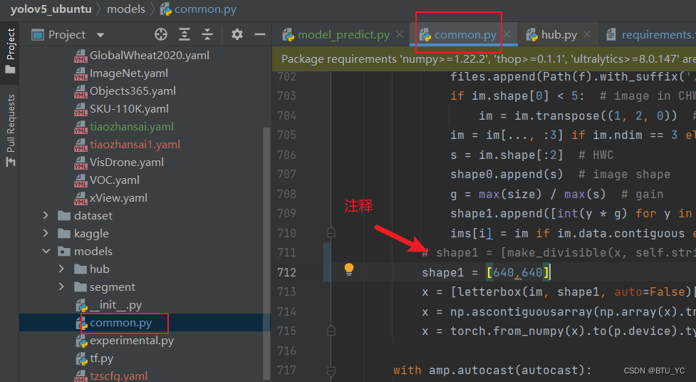
Task: Open Project panel settings gear
Action: pos(237,34)
